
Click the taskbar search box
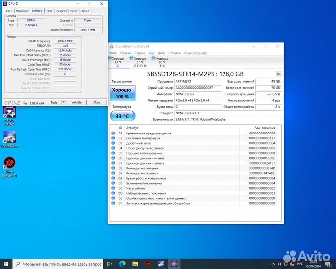pos(58,264)
